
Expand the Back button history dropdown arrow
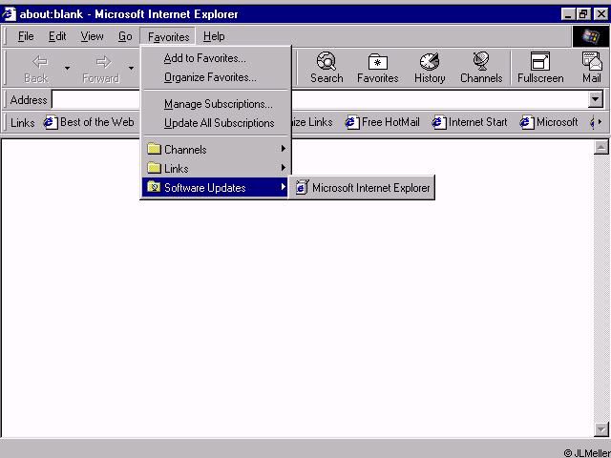[67, 69]
